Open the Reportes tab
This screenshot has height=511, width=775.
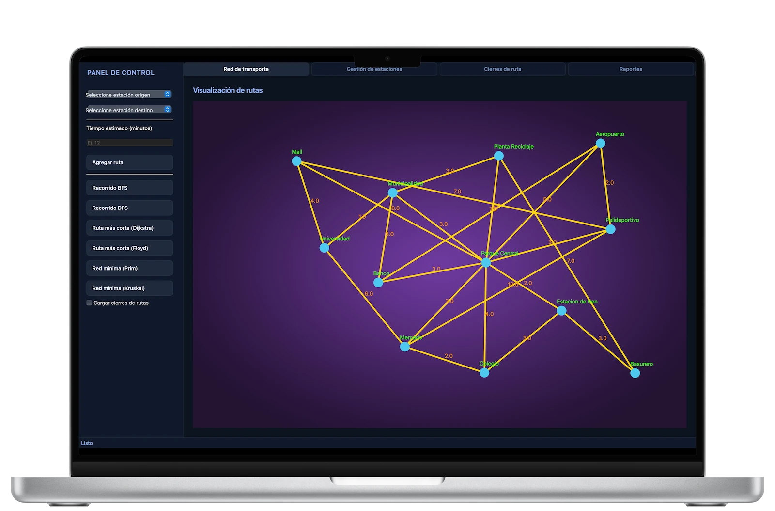point(631,69)
